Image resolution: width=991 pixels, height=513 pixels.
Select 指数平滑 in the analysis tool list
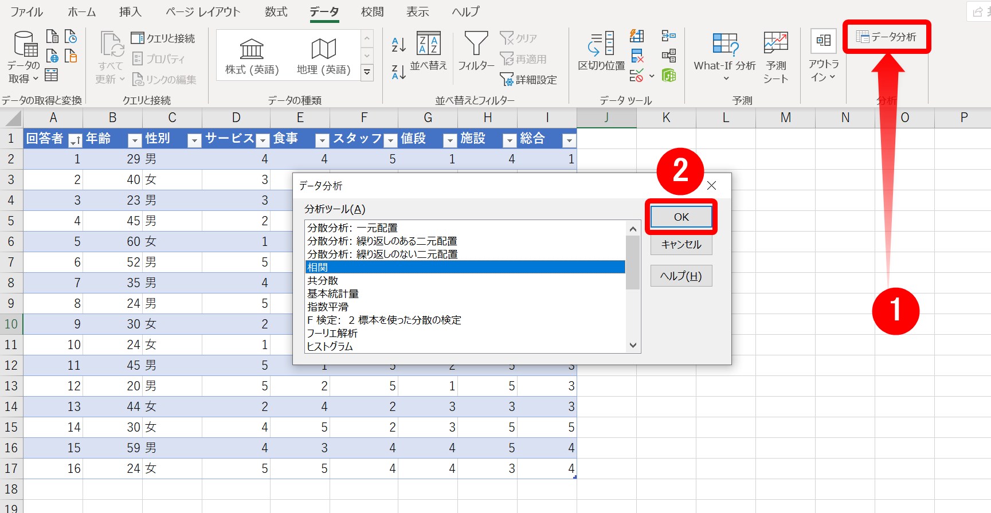tap(465, 307)
